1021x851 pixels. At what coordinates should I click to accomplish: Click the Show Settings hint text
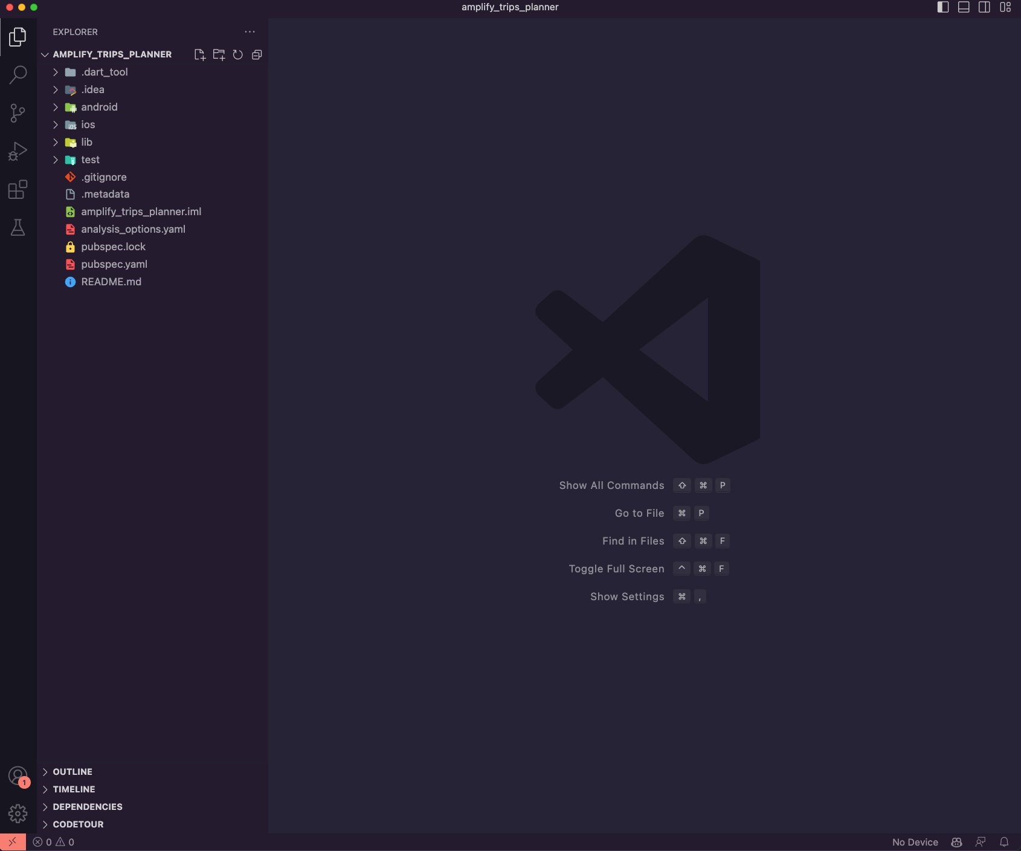[x=627, y=597]
